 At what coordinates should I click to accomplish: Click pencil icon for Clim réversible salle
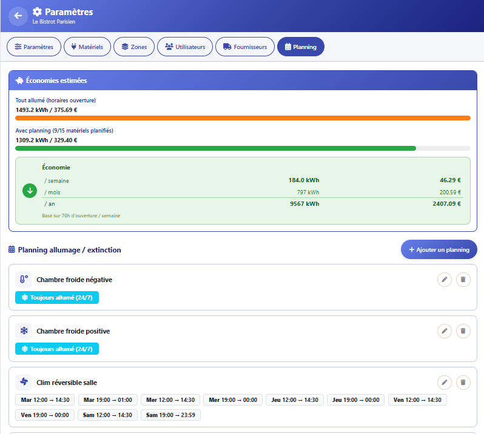(445, 382)
